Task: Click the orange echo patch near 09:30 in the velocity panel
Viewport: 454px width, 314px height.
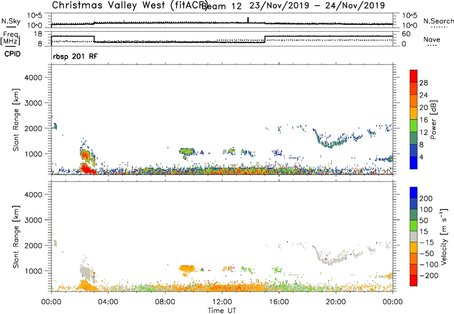Action: coord(187,269)
